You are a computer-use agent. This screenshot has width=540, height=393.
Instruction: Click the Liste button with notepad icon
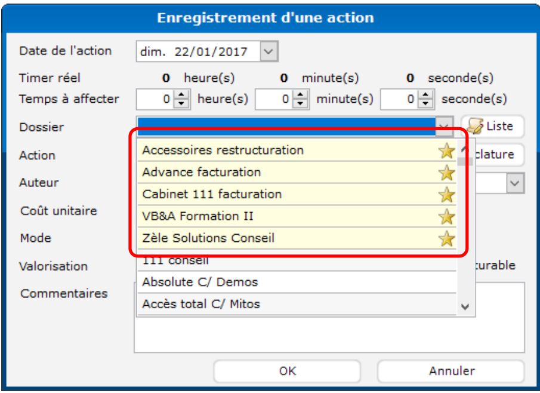click(x=492, y=127)
